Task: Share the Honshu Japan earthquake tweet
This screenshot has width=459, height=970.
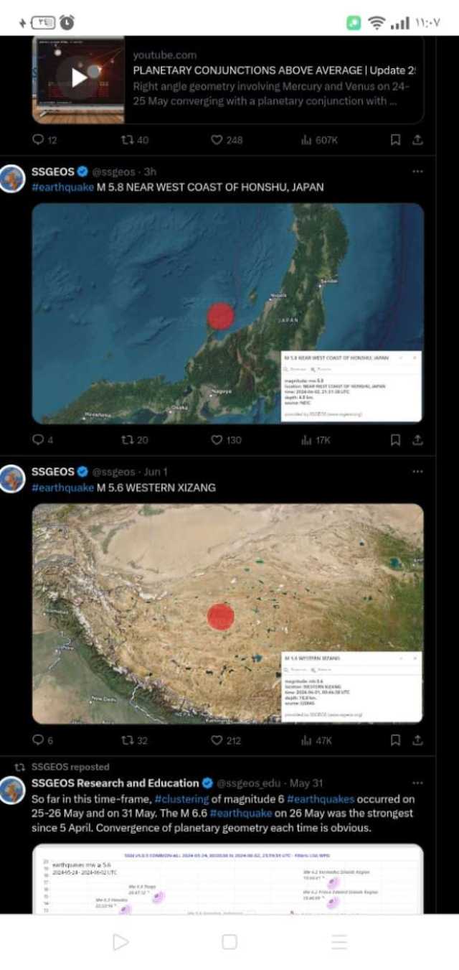Action: pos(417,440)
